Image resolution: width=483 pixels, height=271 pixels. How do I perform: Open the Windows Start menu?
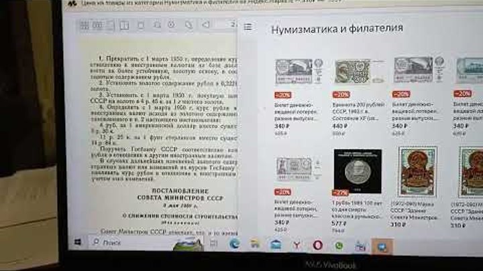pyautogui.click(x=78, y=242)
